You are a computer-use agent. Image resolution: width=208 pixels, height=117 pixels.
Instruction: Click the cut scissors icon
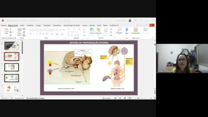point(11,29)
